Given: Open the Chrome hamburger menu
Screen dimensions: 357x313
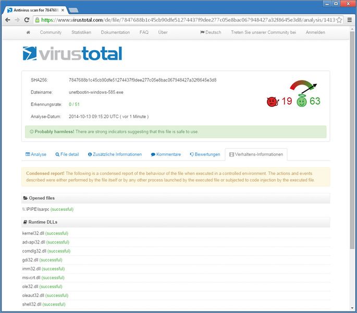Looking at the screenshot, I should 350,20.
